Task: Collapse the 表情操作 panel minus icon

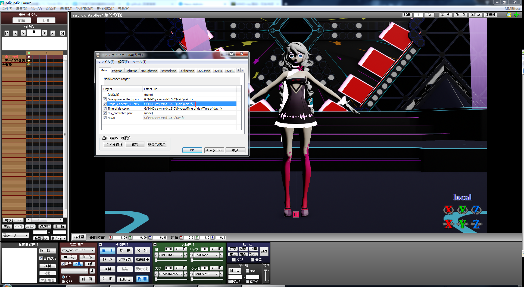Action: 155,245
